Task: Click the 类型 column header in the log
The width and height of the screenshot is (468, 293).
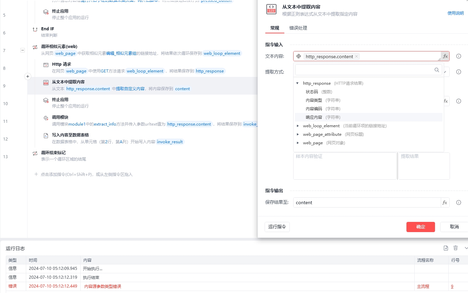Action: (16, 260)
